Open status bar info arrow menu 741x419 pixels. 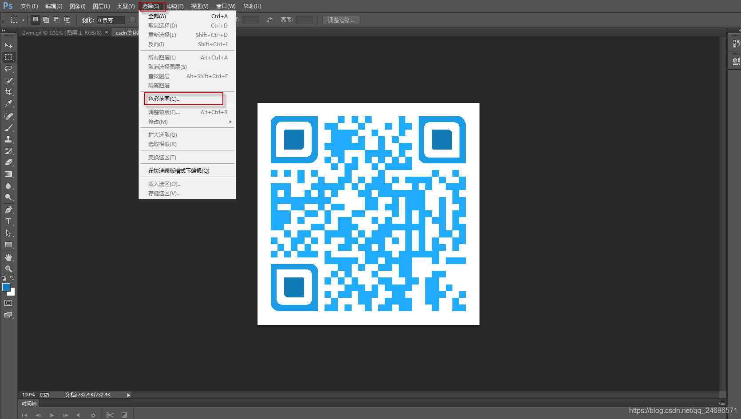tap(129, 395)
